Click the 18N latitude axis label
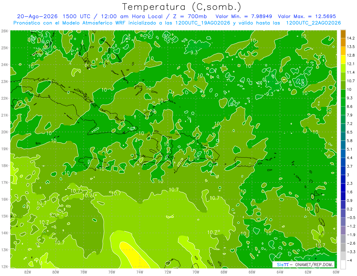Viewport: 357px width, 276px height. click(x=4, y=166)
